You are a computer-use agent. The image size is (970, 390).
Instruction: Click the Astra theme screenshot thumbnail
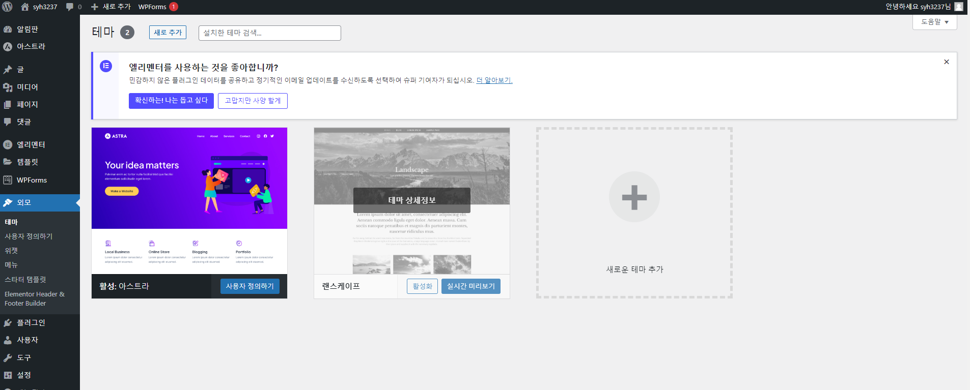(x=189, y=201)
